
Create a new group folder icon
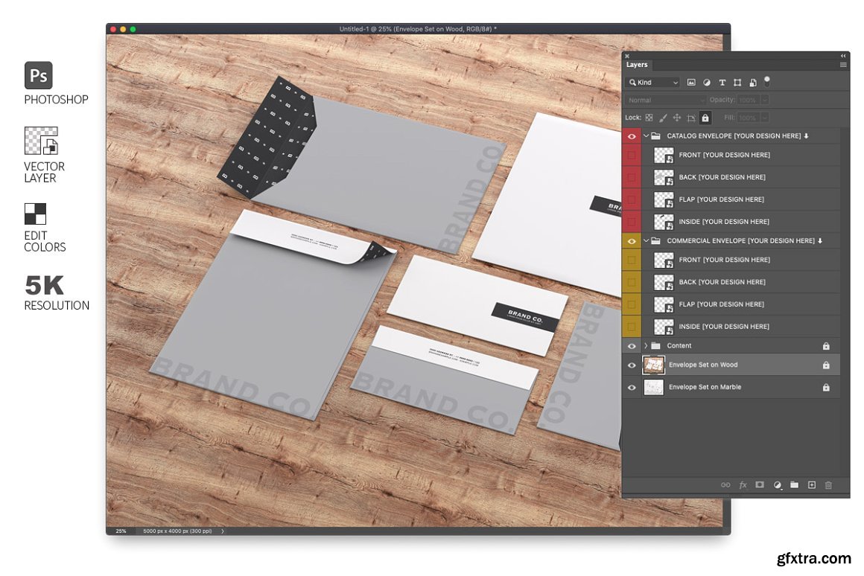(795, 485)
